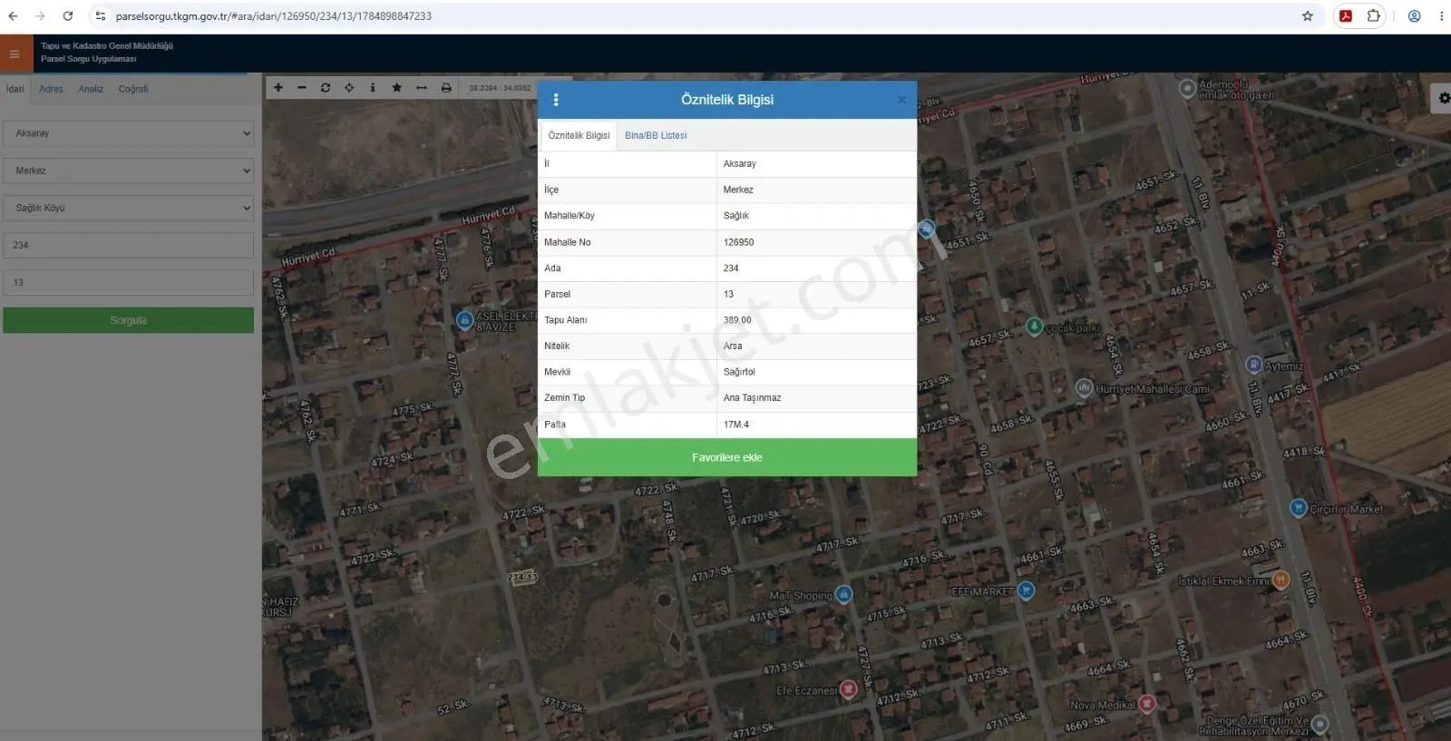Click Tapu Alanı value 389,00

click(x=737, y=320)
